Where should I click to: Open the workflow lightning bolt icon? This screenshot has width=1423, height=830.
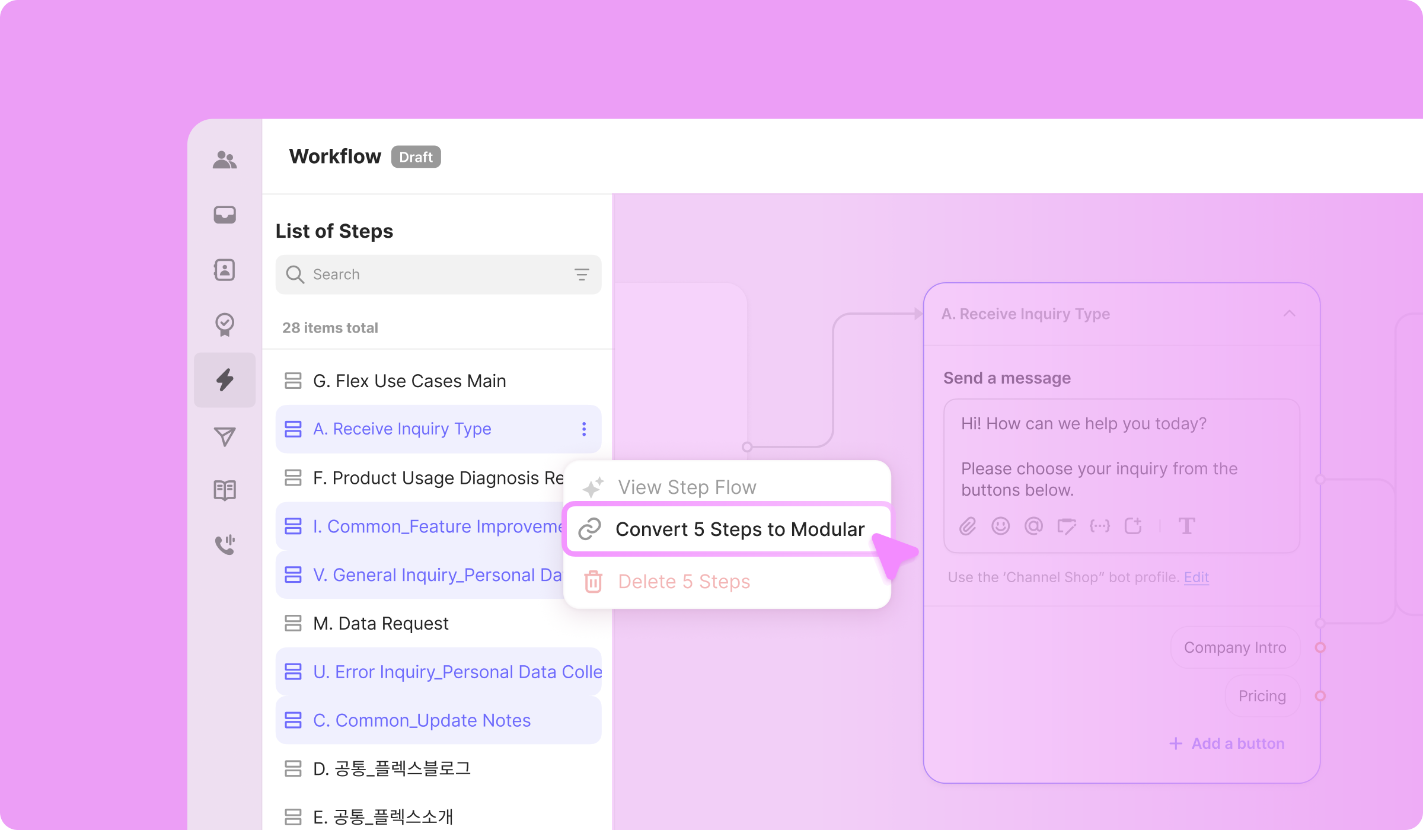click(x=225, y=380)
